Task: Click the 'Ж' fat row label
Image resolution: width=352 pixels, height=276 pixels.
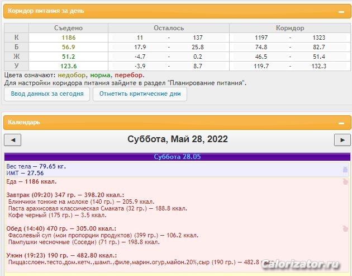Action: pyautogui.click(x=17, y=57)
